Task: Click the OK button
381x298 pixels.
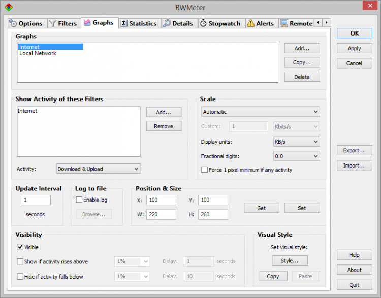Action: [x=354, y=33]
